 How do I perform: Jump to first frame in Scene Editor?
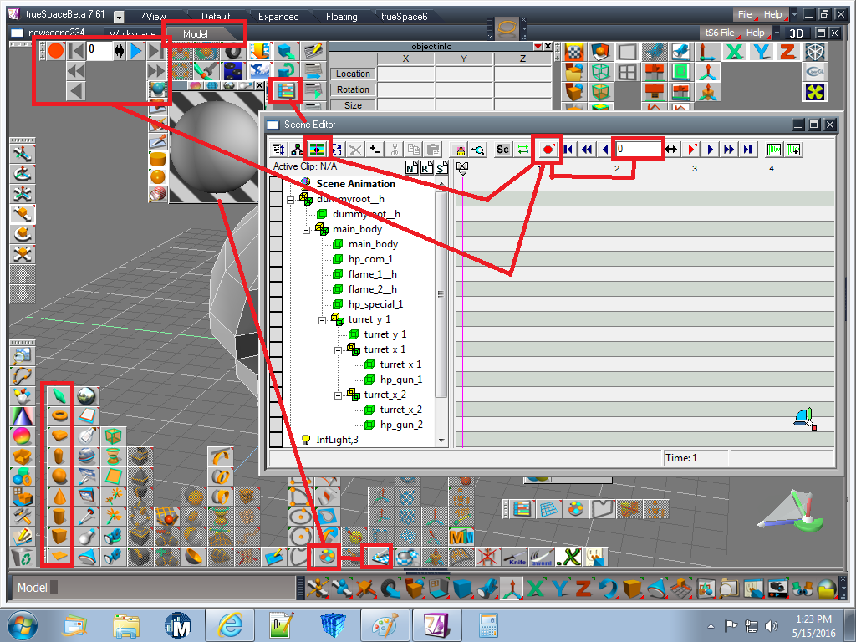tap(568, 149)
